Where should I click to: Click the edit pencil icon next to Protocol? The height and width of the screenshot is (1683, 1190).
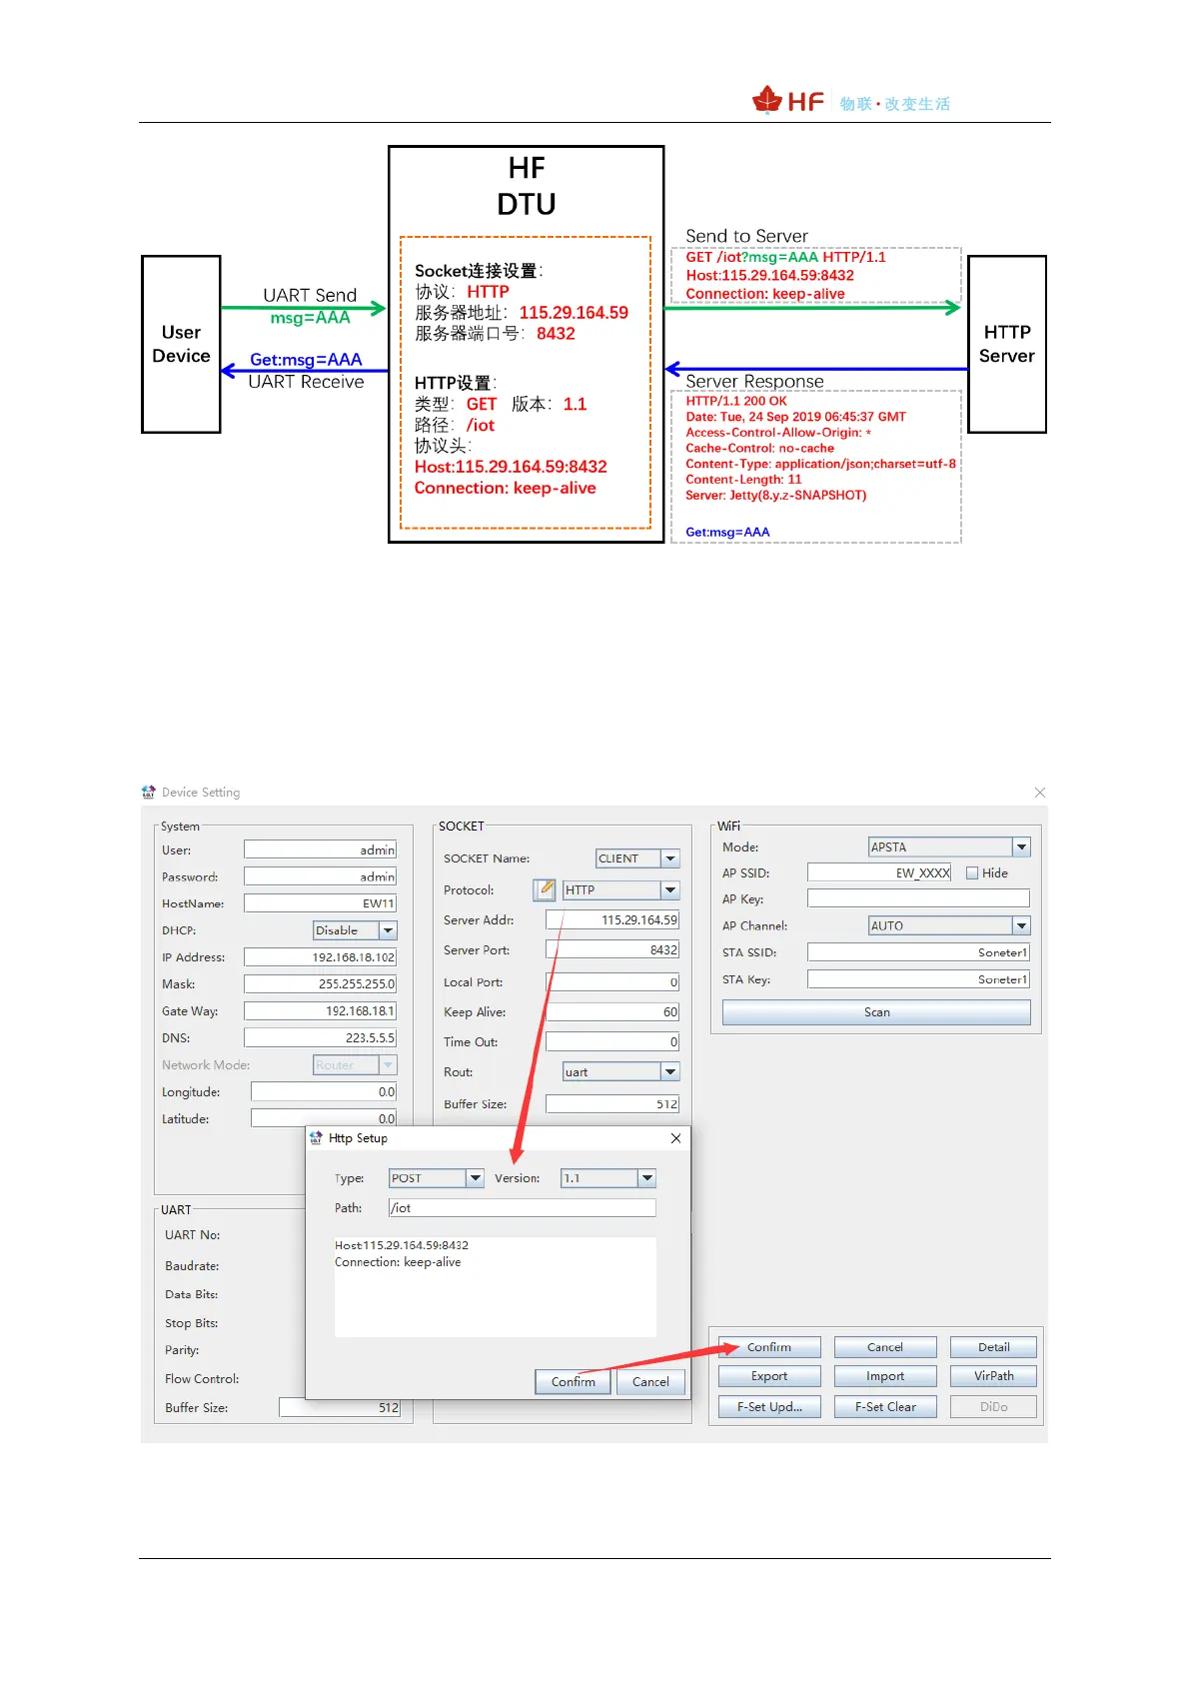[x=545, y=889]
